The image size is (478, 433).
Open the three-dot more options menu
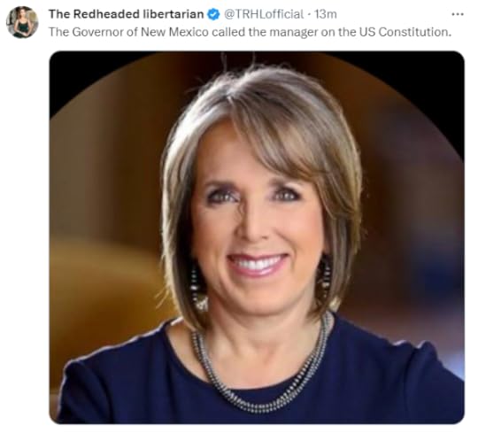(x=458, y=14)
